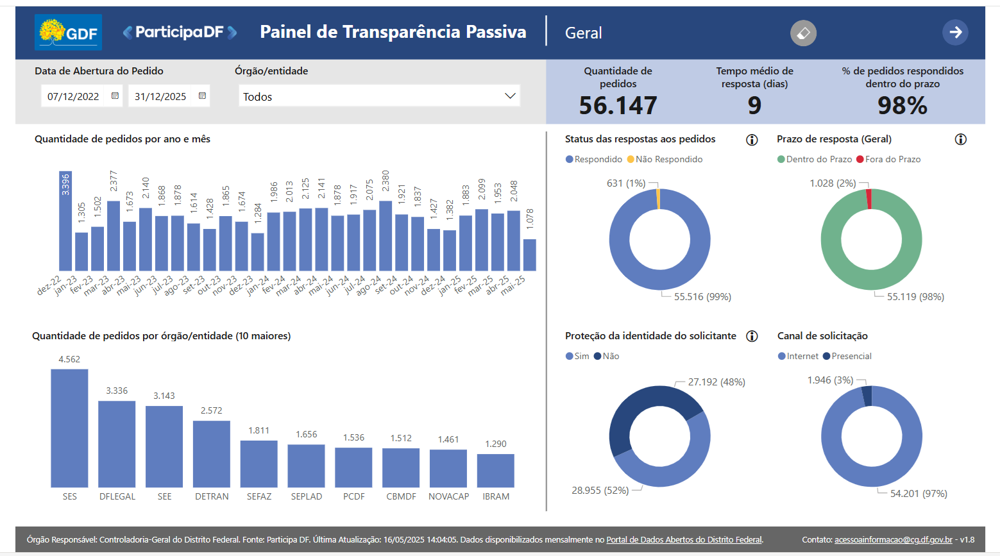This screenshot has width=1000, height=556.
Task: Edit the start date field 07/12/2022
Action: (x=73, y=96)
